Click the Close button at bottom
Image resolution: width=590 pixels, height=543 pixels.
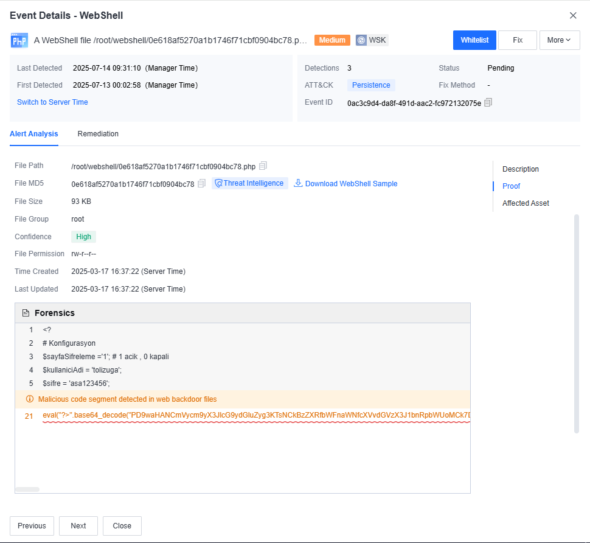[122, 526]
